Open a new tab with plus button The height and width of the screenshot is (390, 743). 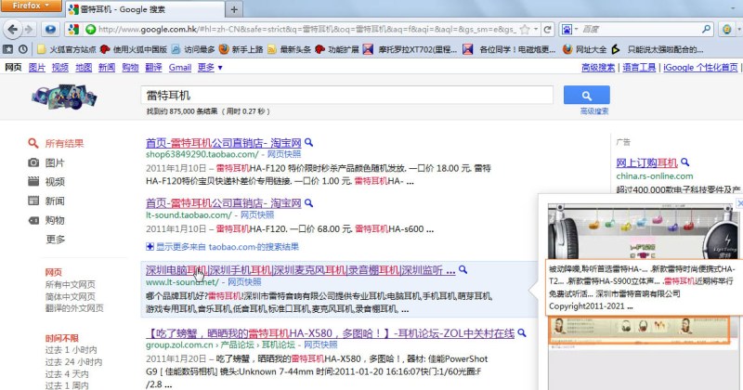pyautogui.click(x=234, y=9)
